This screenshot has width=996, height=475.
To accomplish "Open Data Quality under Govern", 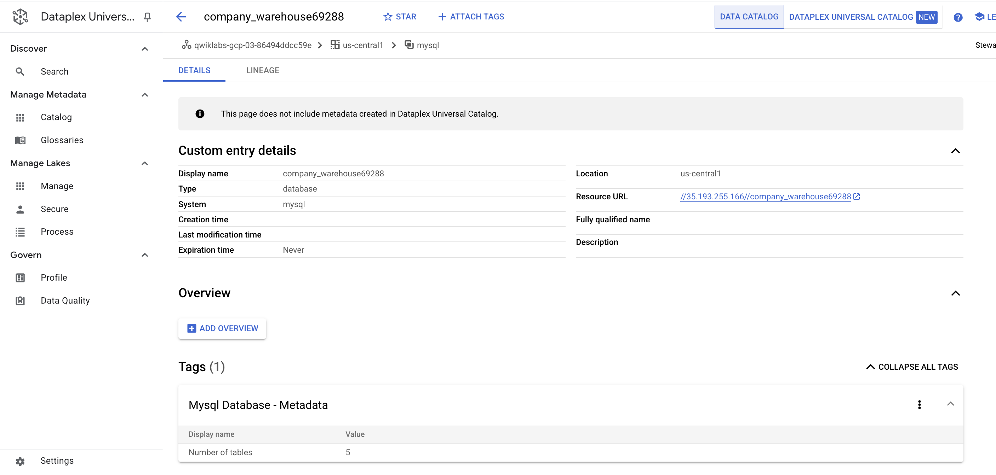I will click(x=65, y=300).
